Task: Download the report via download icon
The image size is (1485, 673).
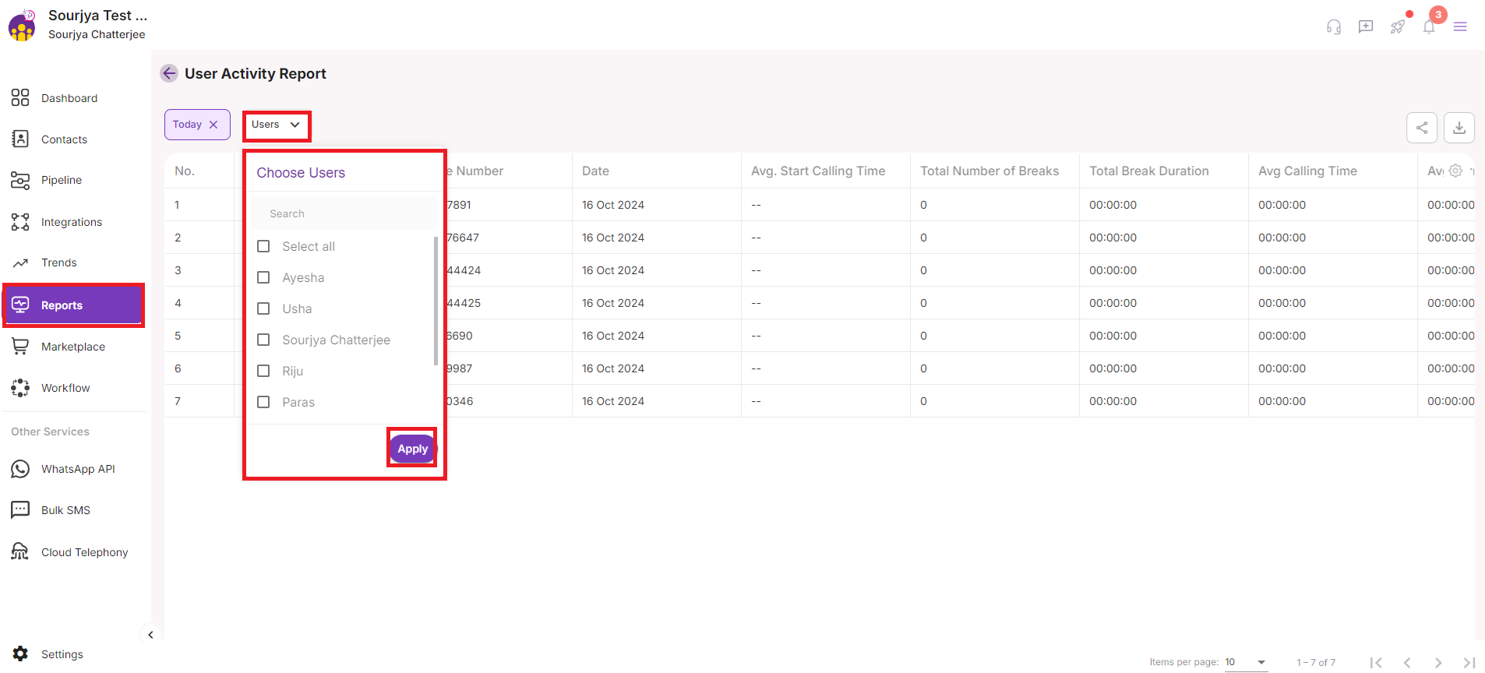Action: 1459,128
